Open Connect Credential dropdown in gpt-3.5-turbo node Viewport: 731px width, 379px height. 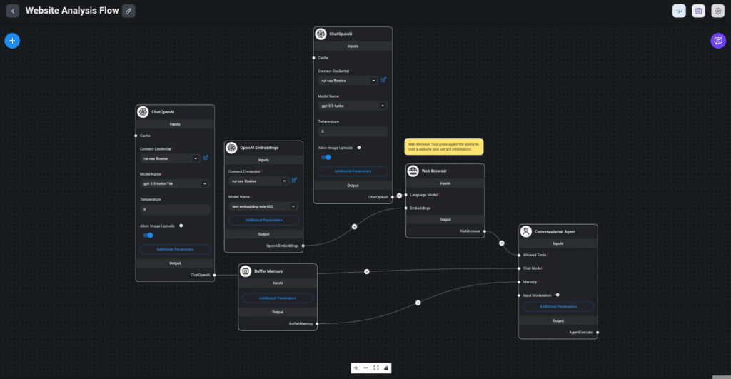[348, 81]
